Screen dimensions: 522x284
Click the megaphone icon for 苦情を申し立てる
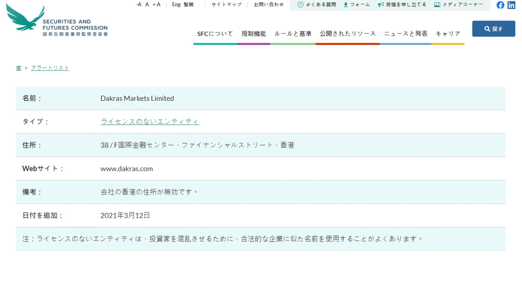pyautogui.click(x=381, y=5)
